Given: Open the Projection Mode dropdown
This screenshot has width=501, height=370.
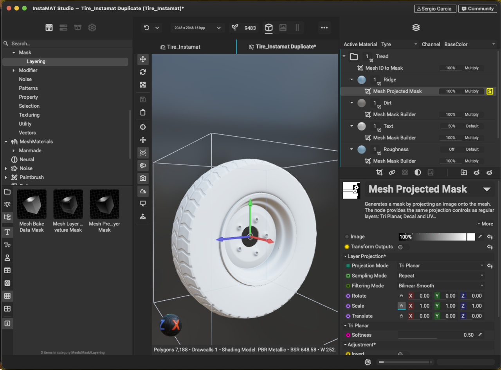Looking at the screenshot, I should 441,265.
